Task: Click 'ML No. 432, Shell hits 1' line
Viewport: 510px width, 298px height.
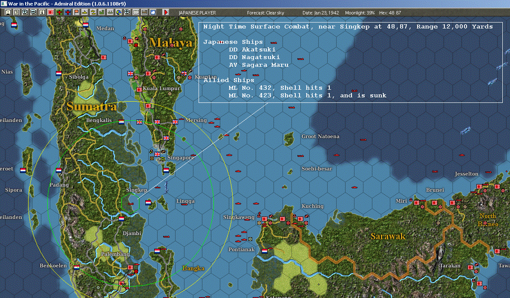Action: click(280, 88)
